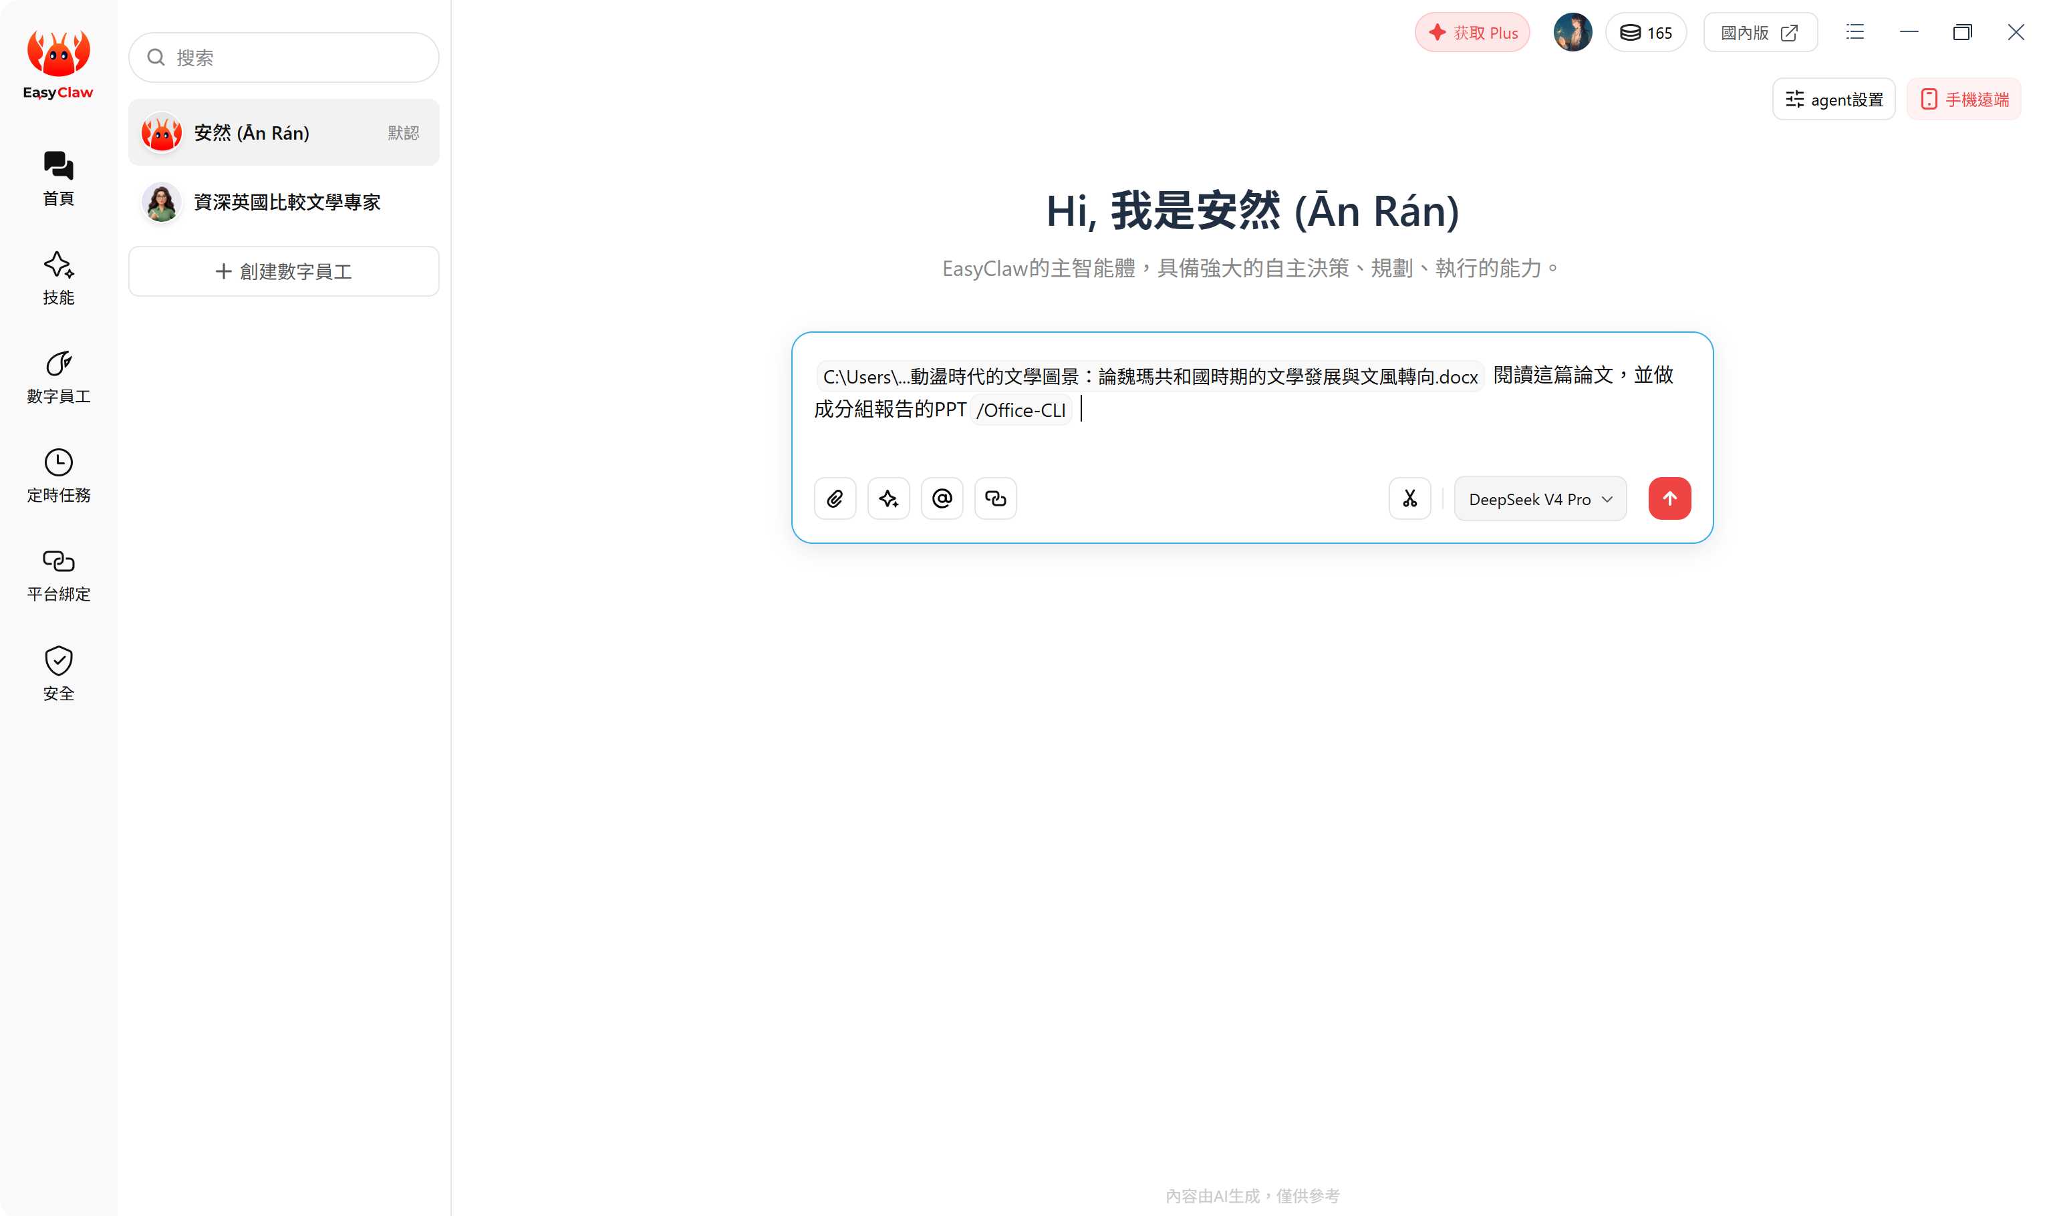Click the attached docx file chip

click(1150, 376)
